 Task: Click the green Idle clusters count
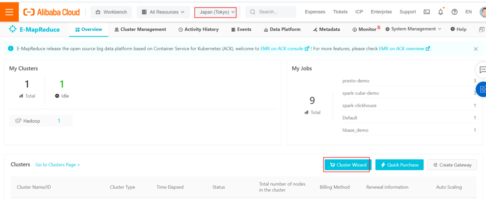(x=62, y=84)
